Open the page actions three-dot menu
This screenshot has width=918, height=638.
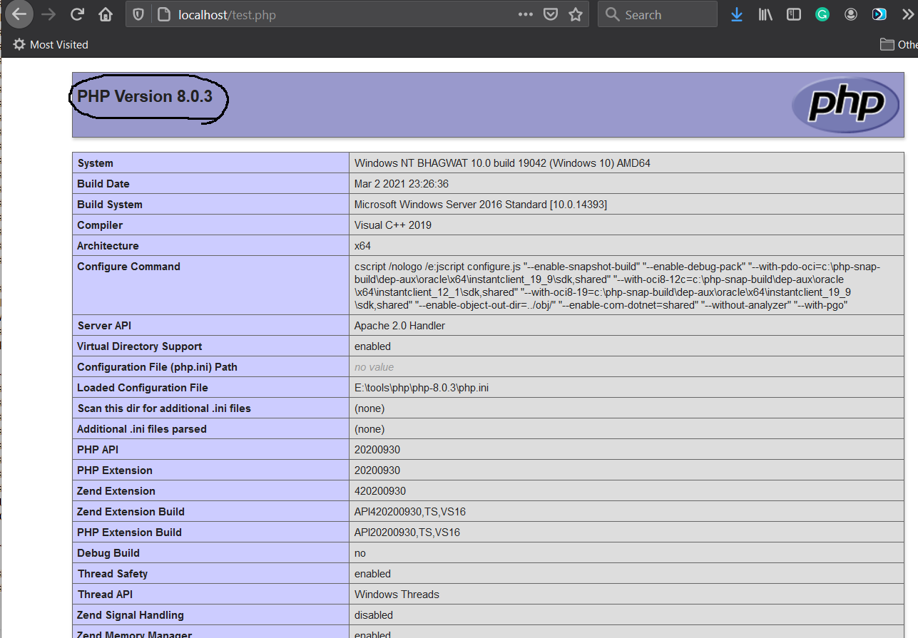coord(526,14)
